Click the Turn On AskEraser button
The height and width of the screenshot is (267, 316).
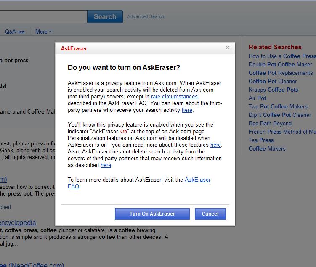point(152,214)
